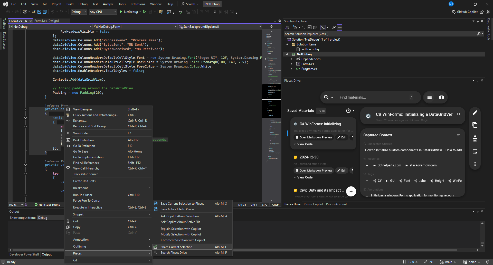Open the Debug configuration dropdown
Screen dimensions: 493x265
[x=79, y=12]
